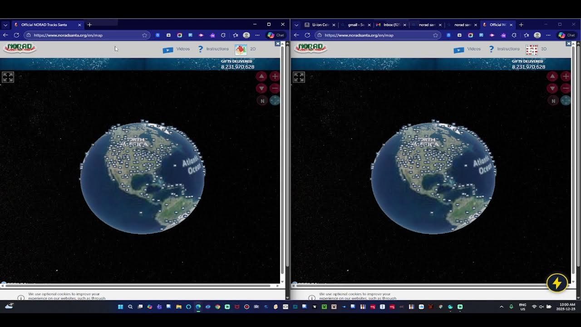Bookmark page star in left browser
581x327 pixels.
tap(144, 35)
